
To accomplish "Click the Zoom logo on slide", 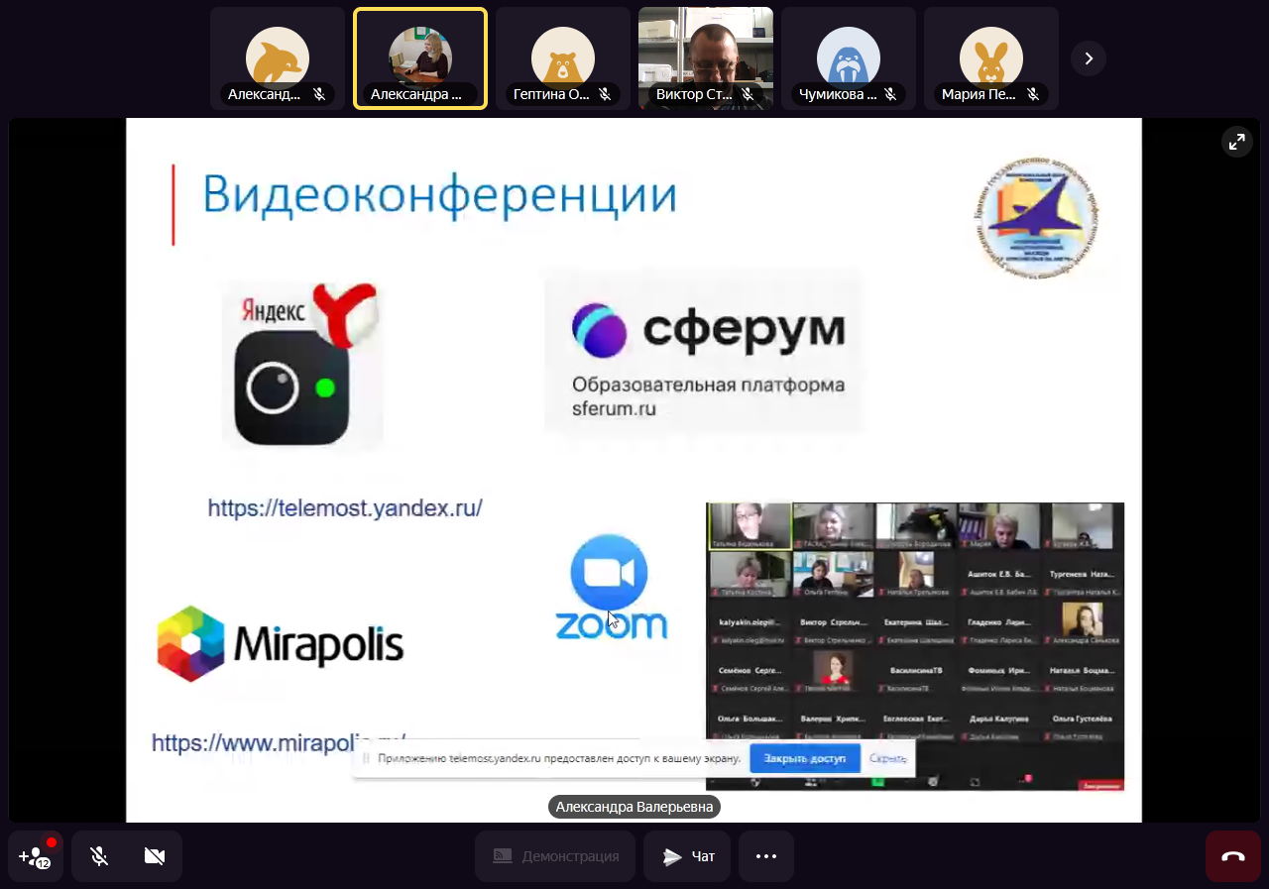I will coord(610,587).
